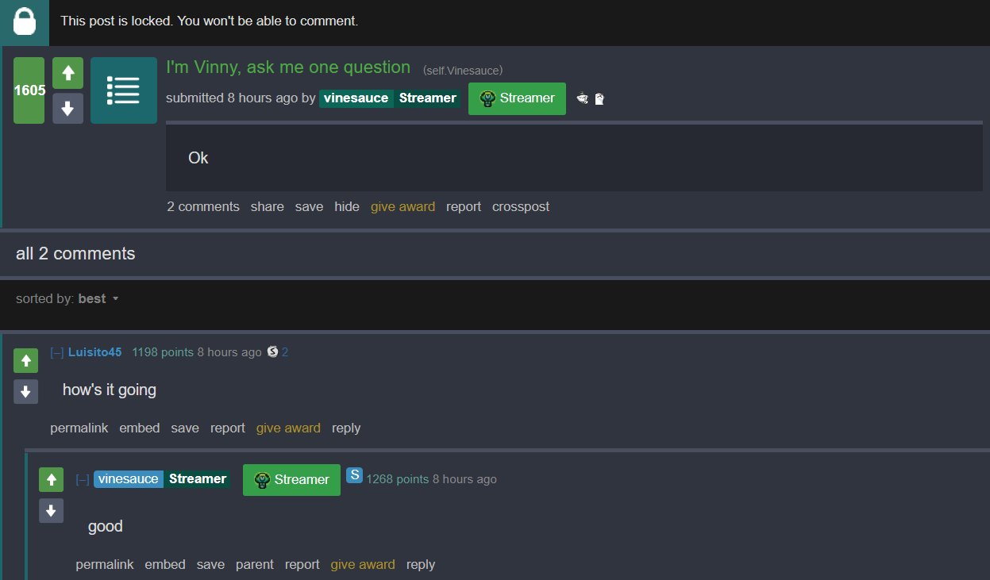The image size is (990, 580).
Task: Click the silver award icon on Luisito45's comment
Action: (273, 351)
